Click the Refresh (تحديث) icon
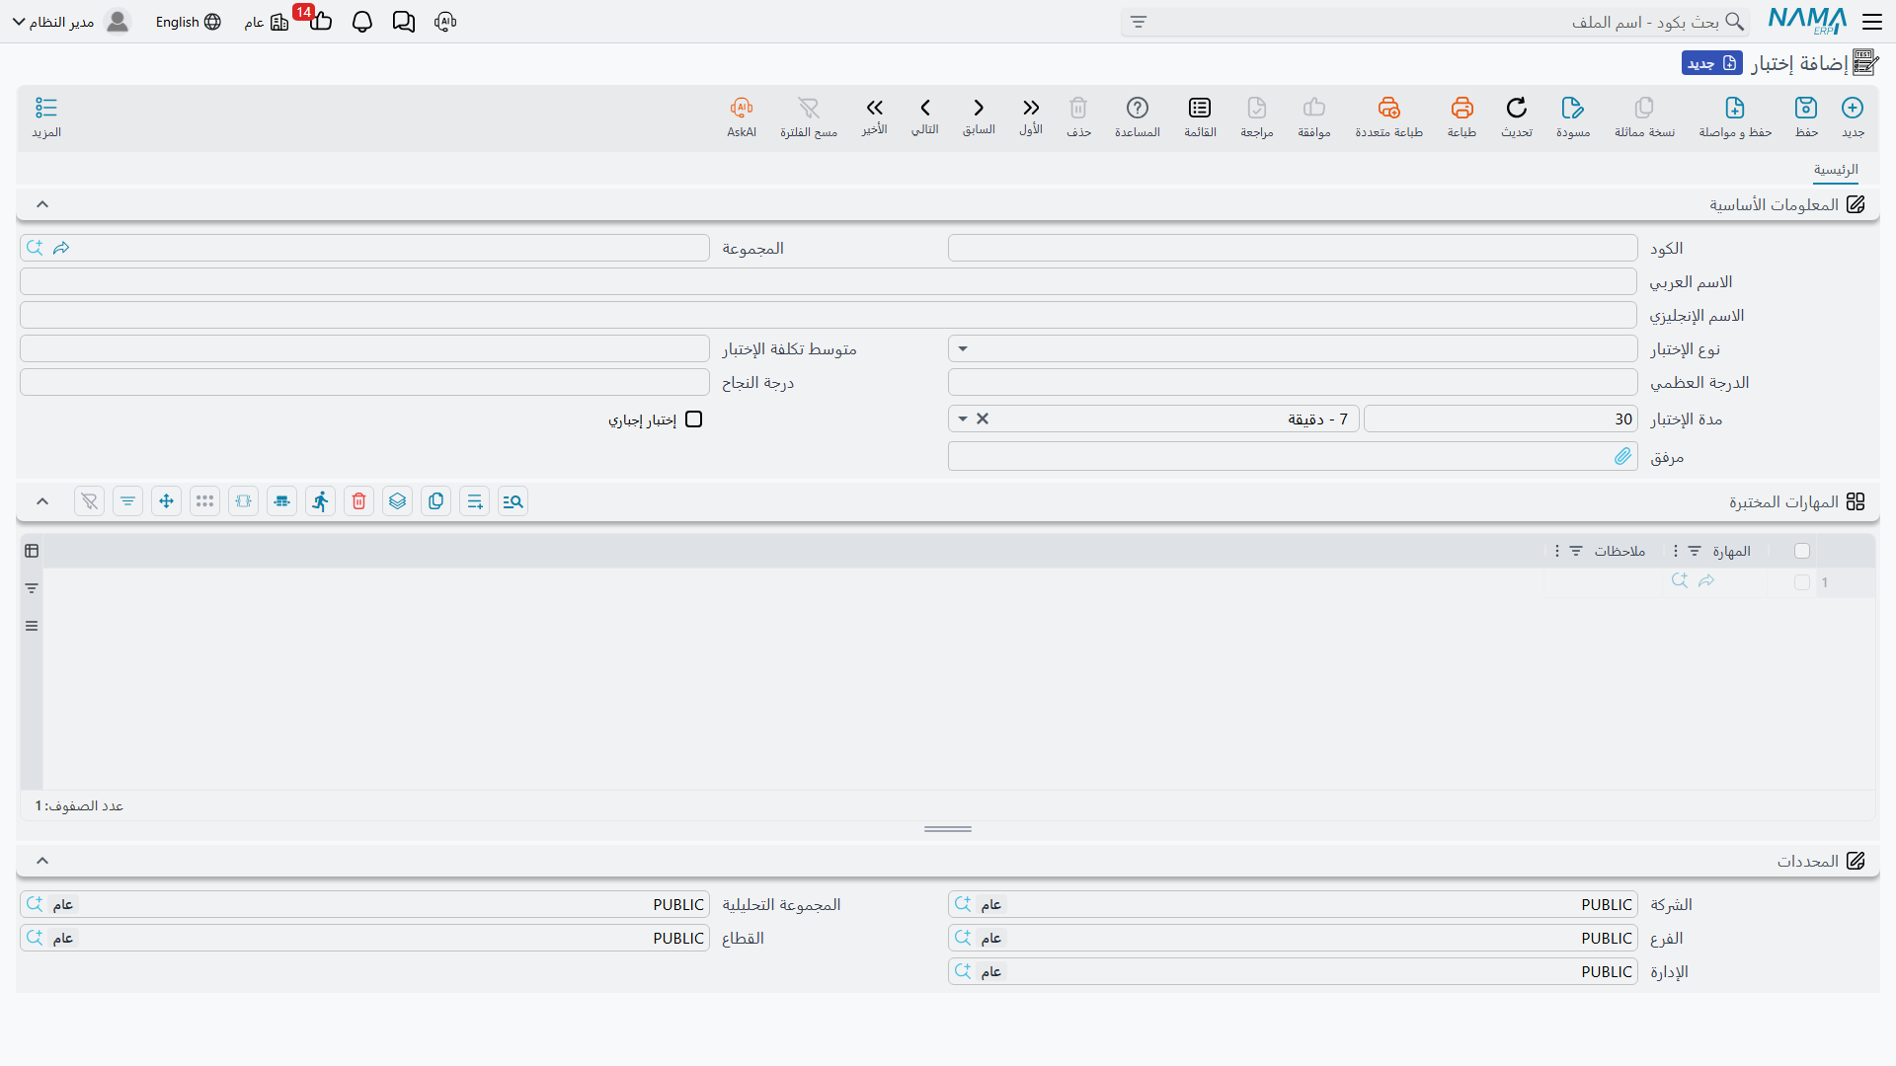 pyautogui.click(x=1517, y=108)
